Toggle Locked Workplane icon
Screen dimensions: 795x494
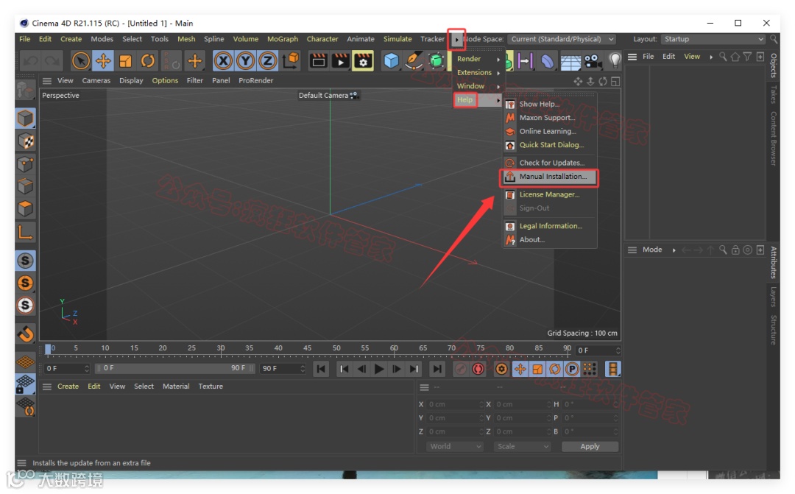pyautogui.click(x=25, y=384)
